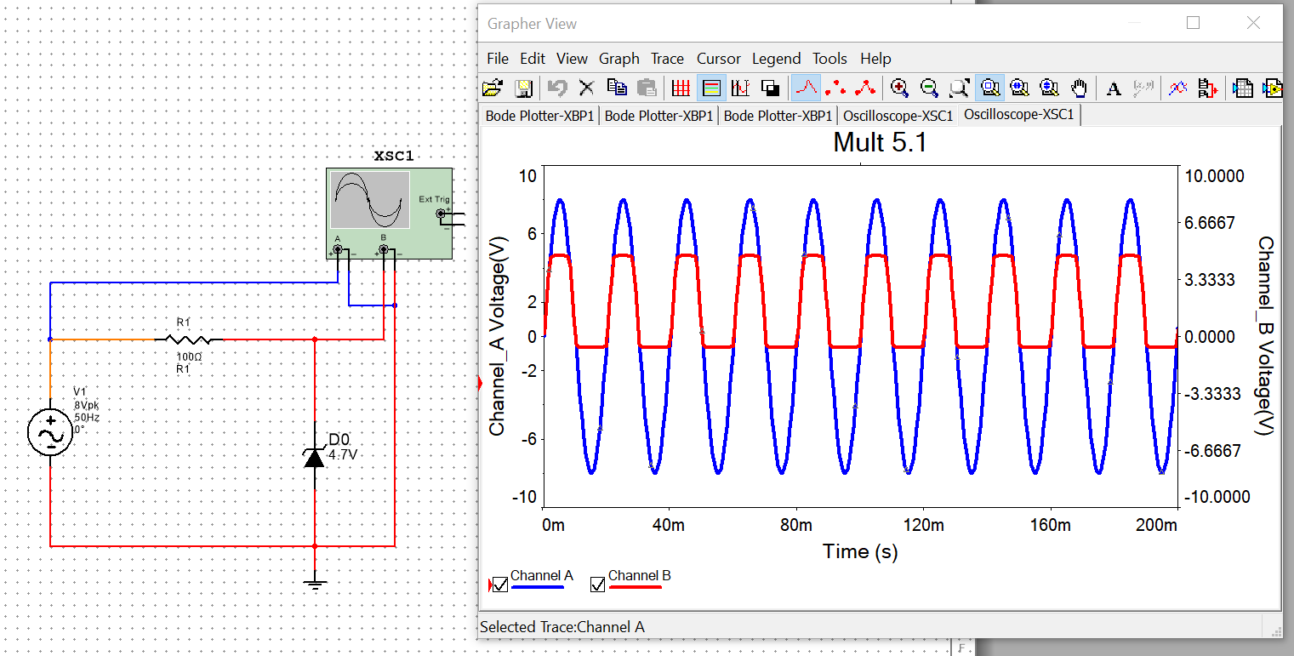Image resolution: width=1294 pixels, height=656 pixels.
Task: Click the Open file icon in Grapher toolbar
Action: pos(492,88)
